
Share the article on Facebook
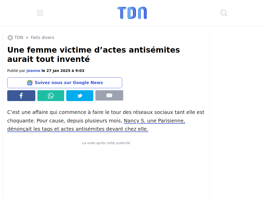21,96
